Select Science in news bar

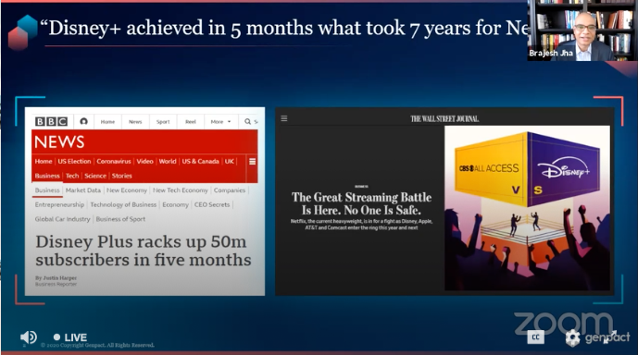[x=95, y=176]
